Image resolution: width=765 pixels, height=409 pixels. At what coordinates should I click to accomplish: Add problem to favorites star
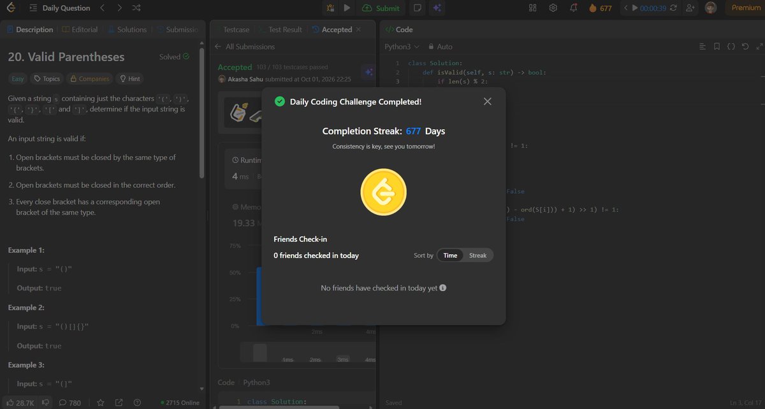click(100, 403)
